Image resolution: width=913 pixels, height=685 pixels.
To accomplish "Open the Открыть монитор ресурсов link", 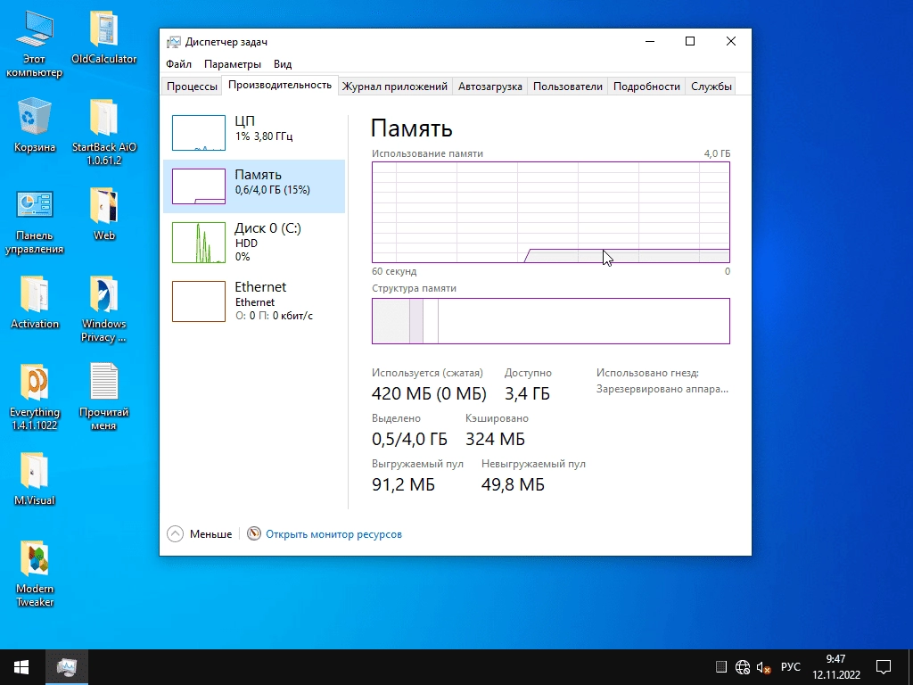I will tap(333, 534).
